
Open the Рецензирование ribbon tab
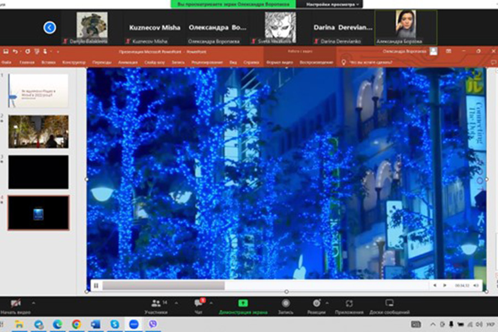point(207,63)
